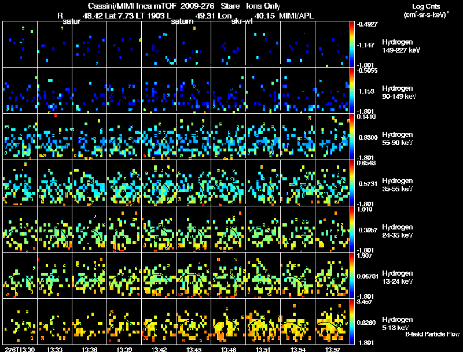Click the '13:45' time axis label
The width and height of the screenshot is (463, 352).
point(194,349)
